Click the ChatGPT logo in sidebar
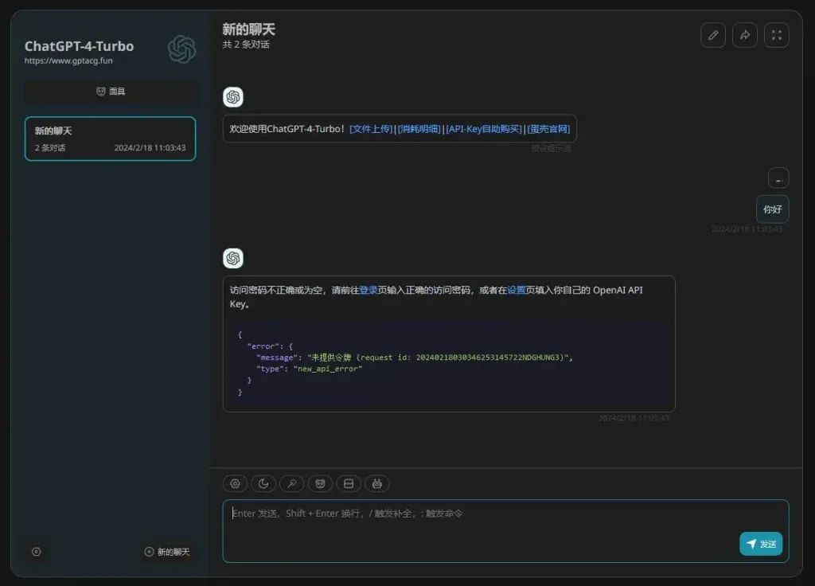The image size is (815, 586). pos(181,49)
